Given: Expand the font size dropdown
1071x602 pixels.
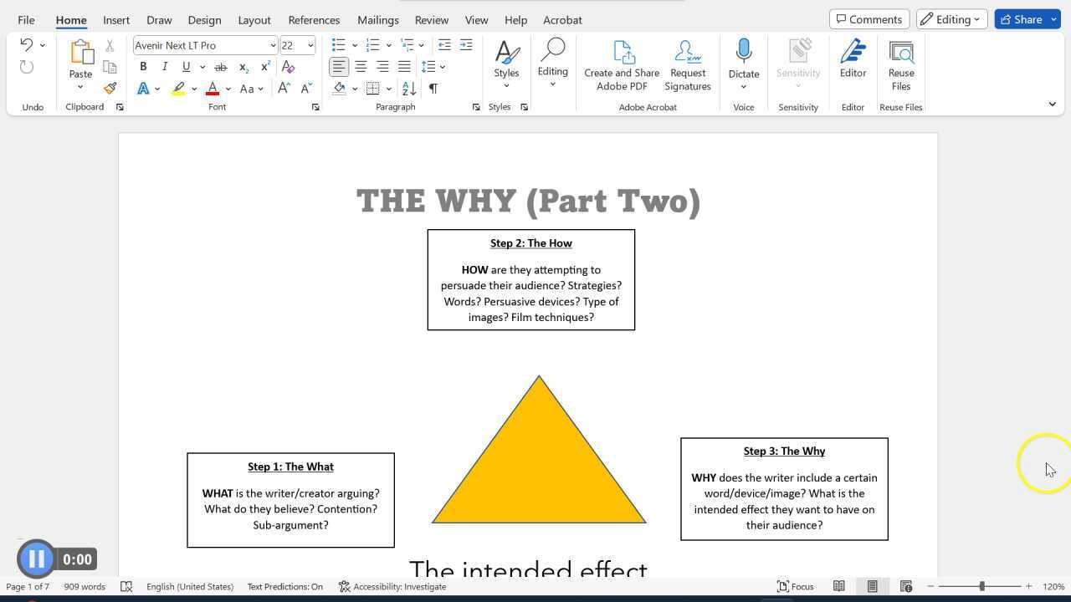Looking at the screenshot, I should click(x=309, y=45).
